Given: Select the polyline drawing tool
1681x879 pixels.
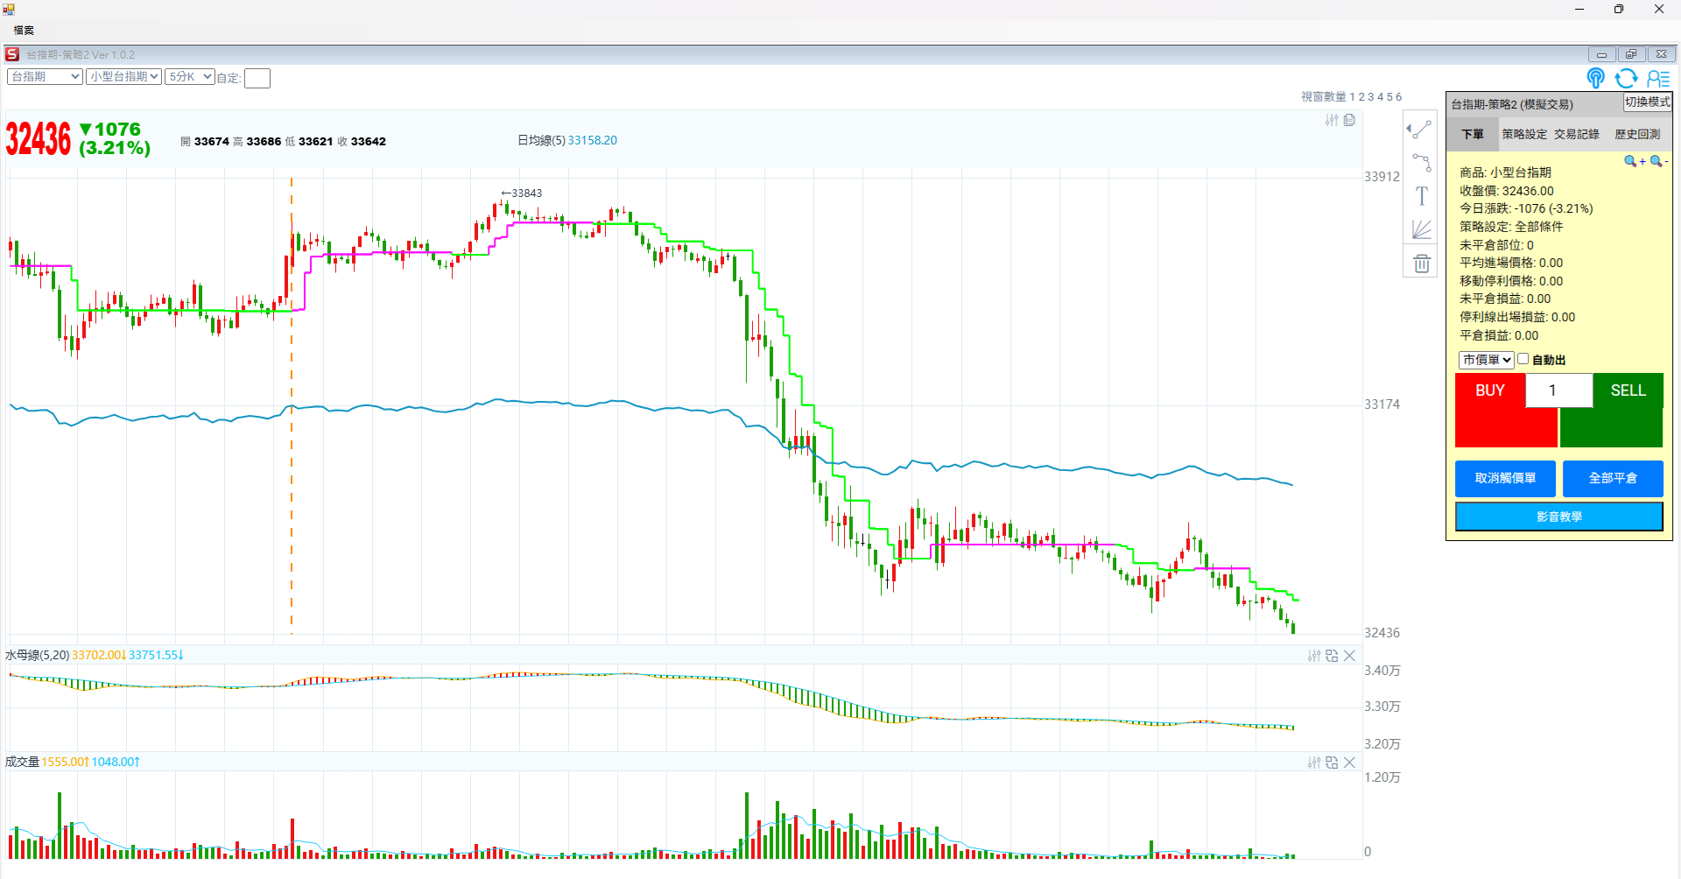Looking at the screenshot, I should point(1421,163).
